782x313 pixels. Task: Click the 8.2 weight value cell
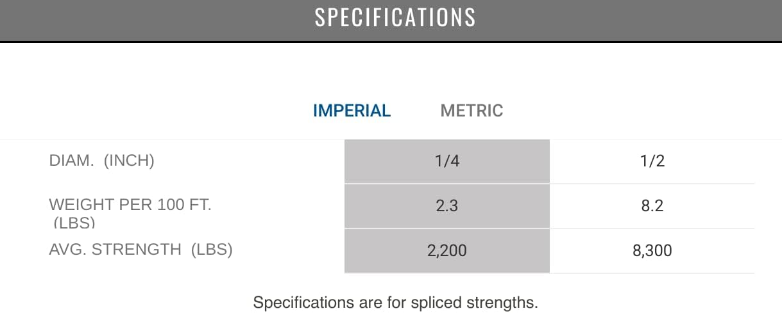(652, 206)
